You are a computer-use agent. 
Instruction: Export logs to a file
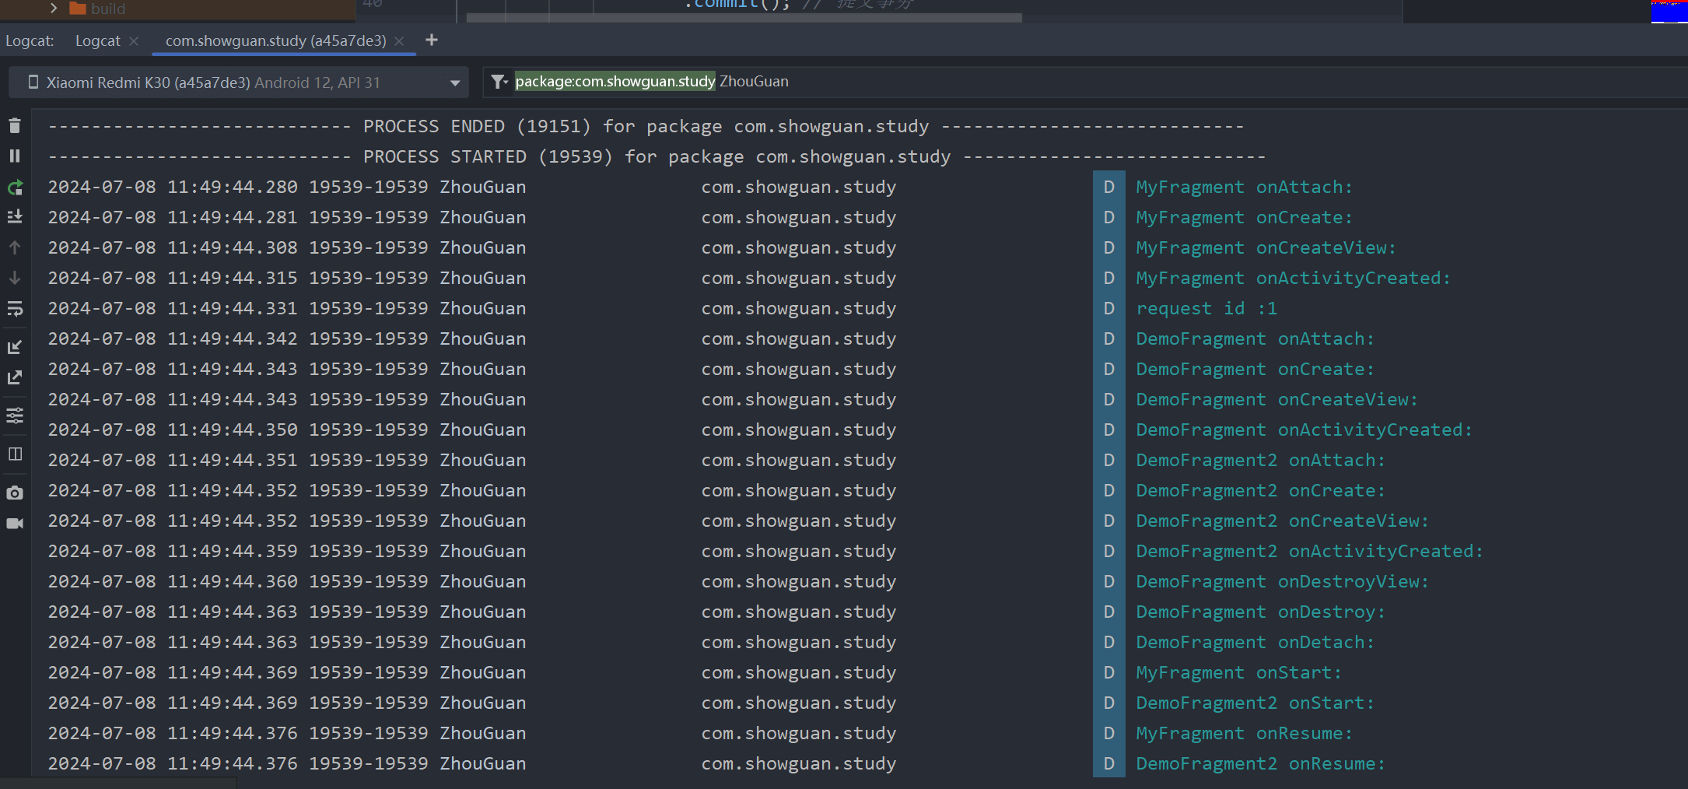pos(15,377)
